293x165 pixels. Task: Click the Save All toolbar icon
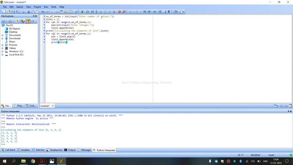point(17,12)
